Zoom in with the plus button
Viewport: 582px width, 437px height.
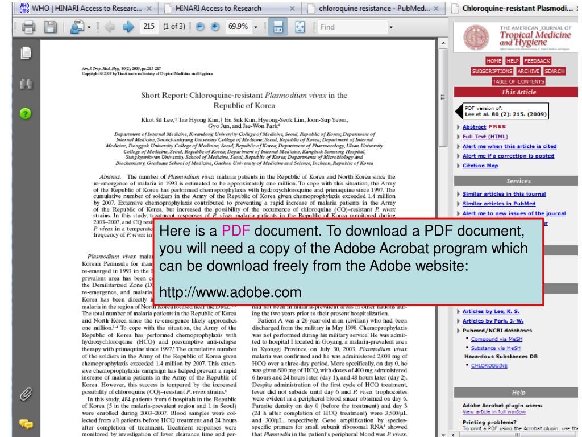[x=215, y=27]
